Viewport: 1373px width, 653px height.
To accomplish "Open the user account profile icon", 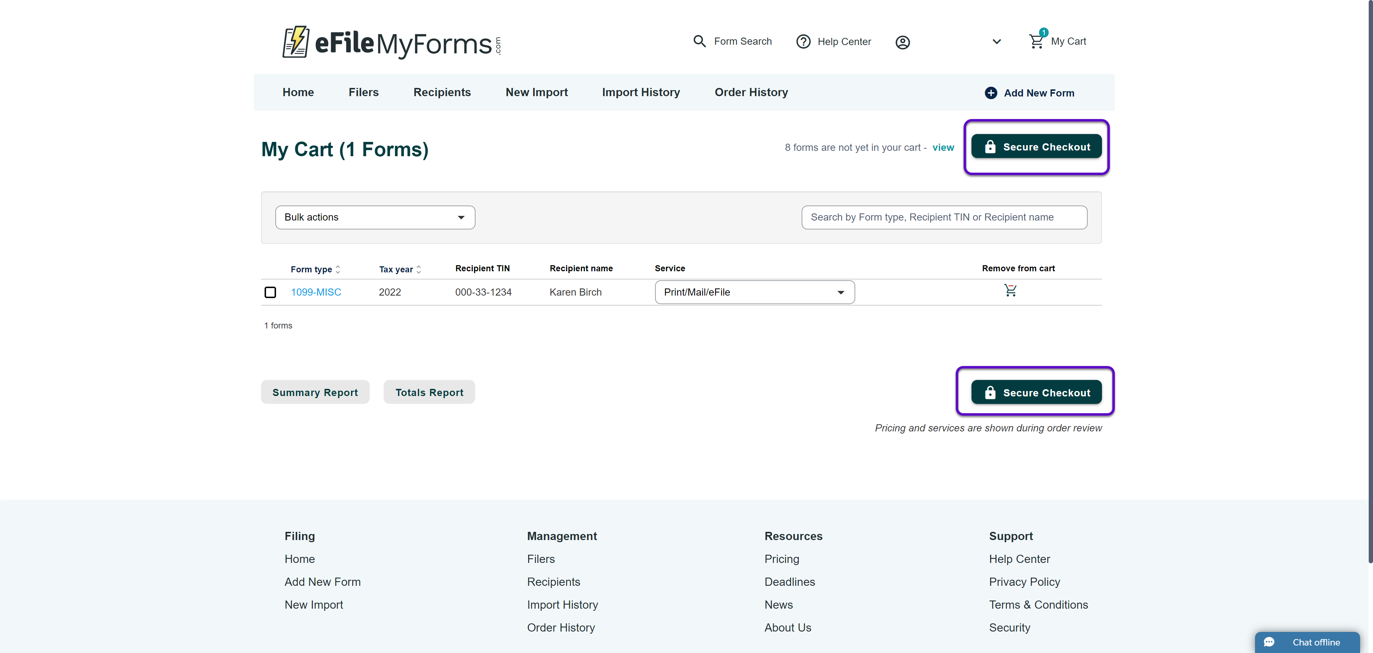I will (902, 42).
